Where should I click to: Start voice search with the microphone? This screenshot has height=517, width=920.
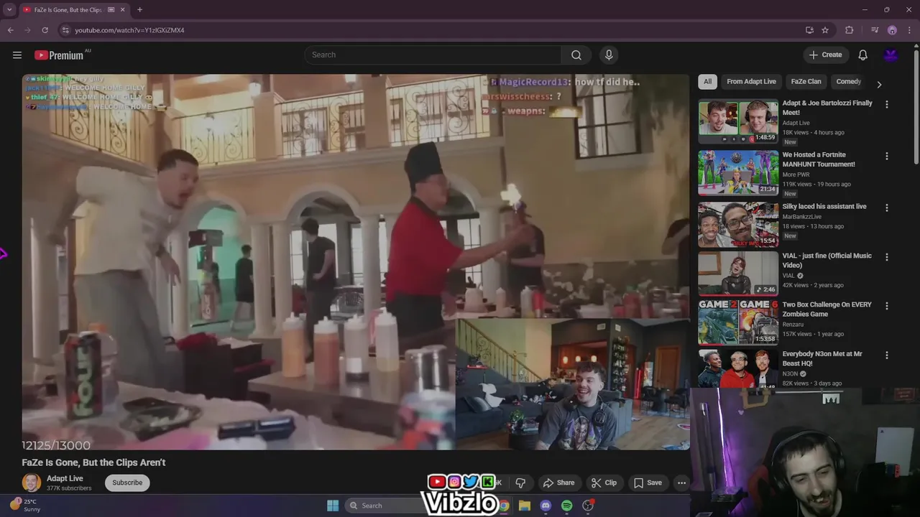coord(609,55)
